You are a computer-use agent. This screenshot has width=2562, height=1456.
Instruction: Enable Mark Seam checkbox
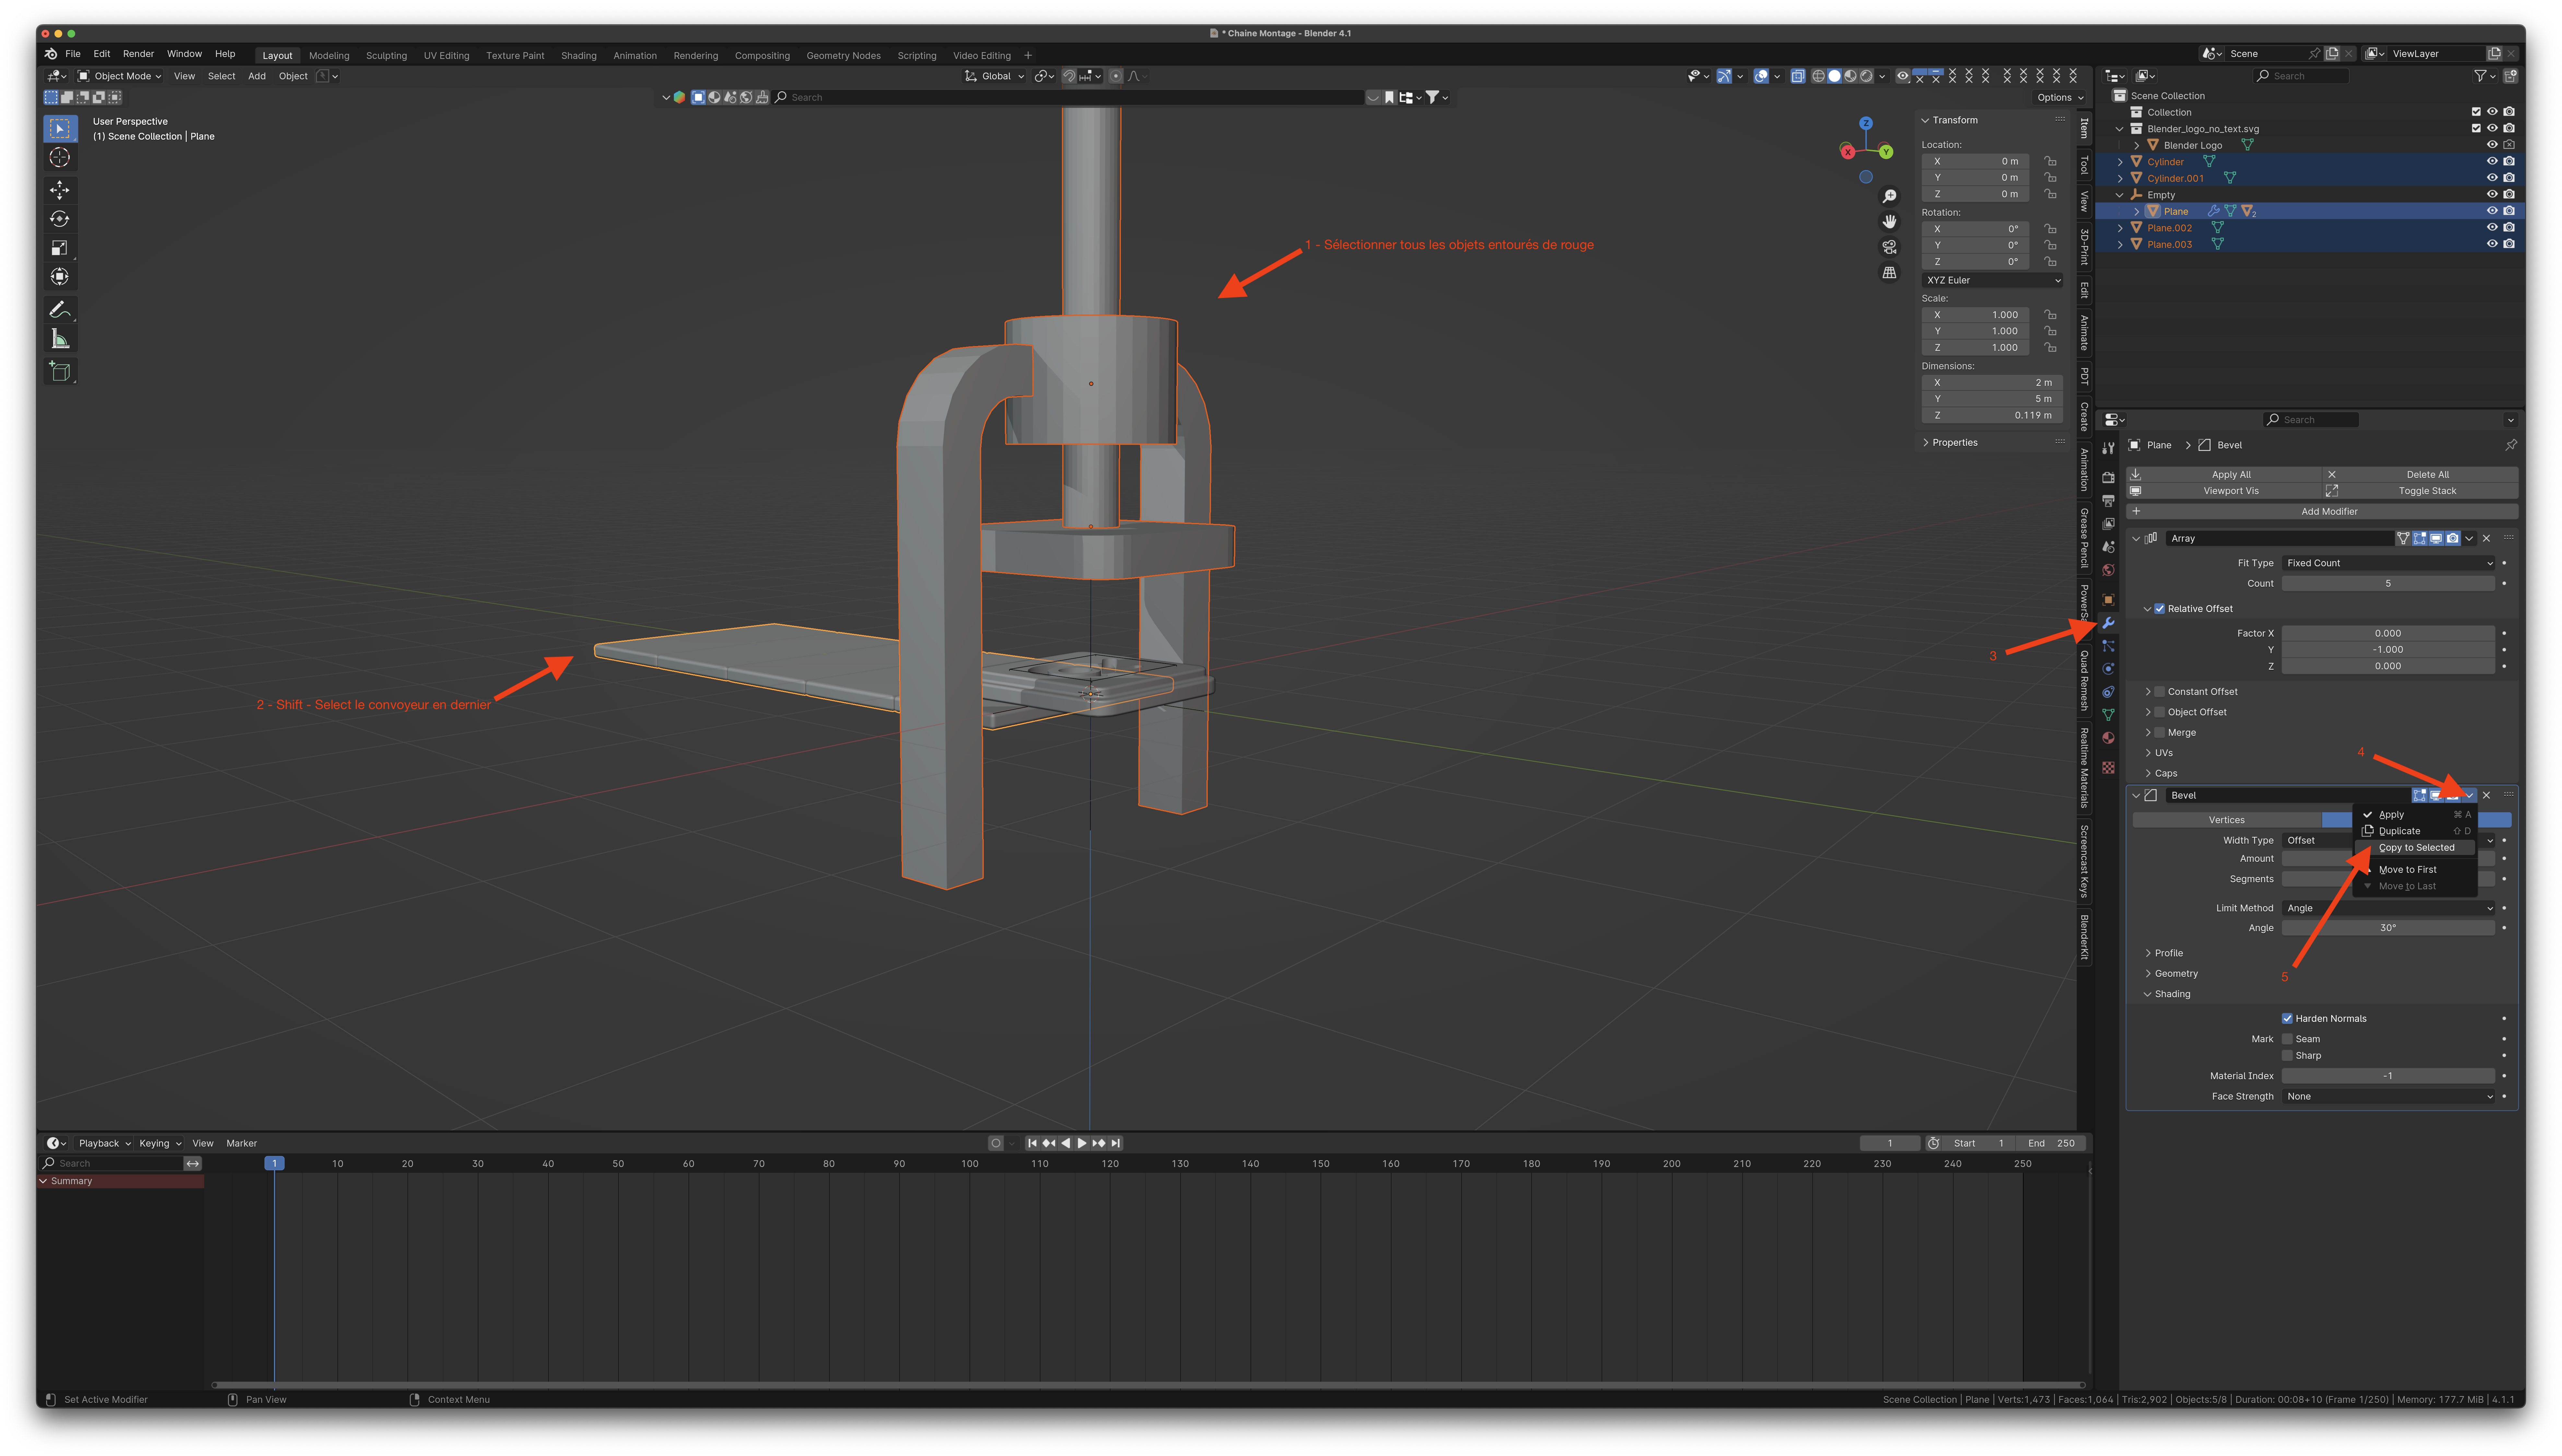tap(2287, 1039)
